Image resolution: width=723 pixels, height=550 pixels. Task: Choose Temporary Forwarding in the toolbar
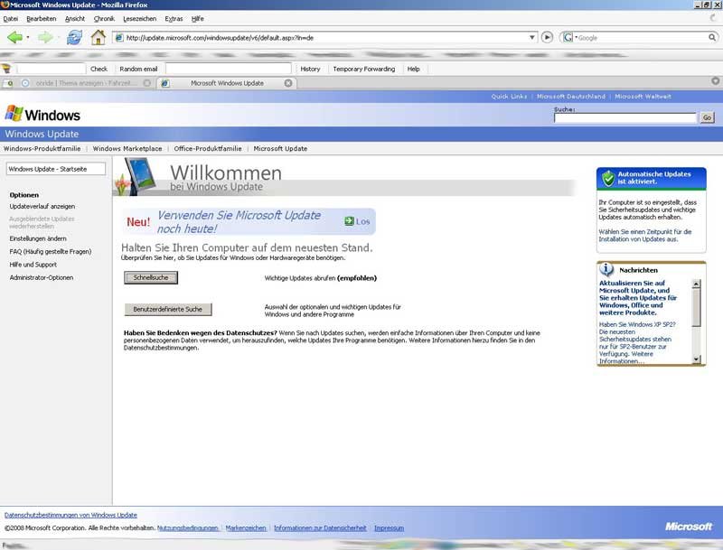pyautogui.click(x=364, y=69)
